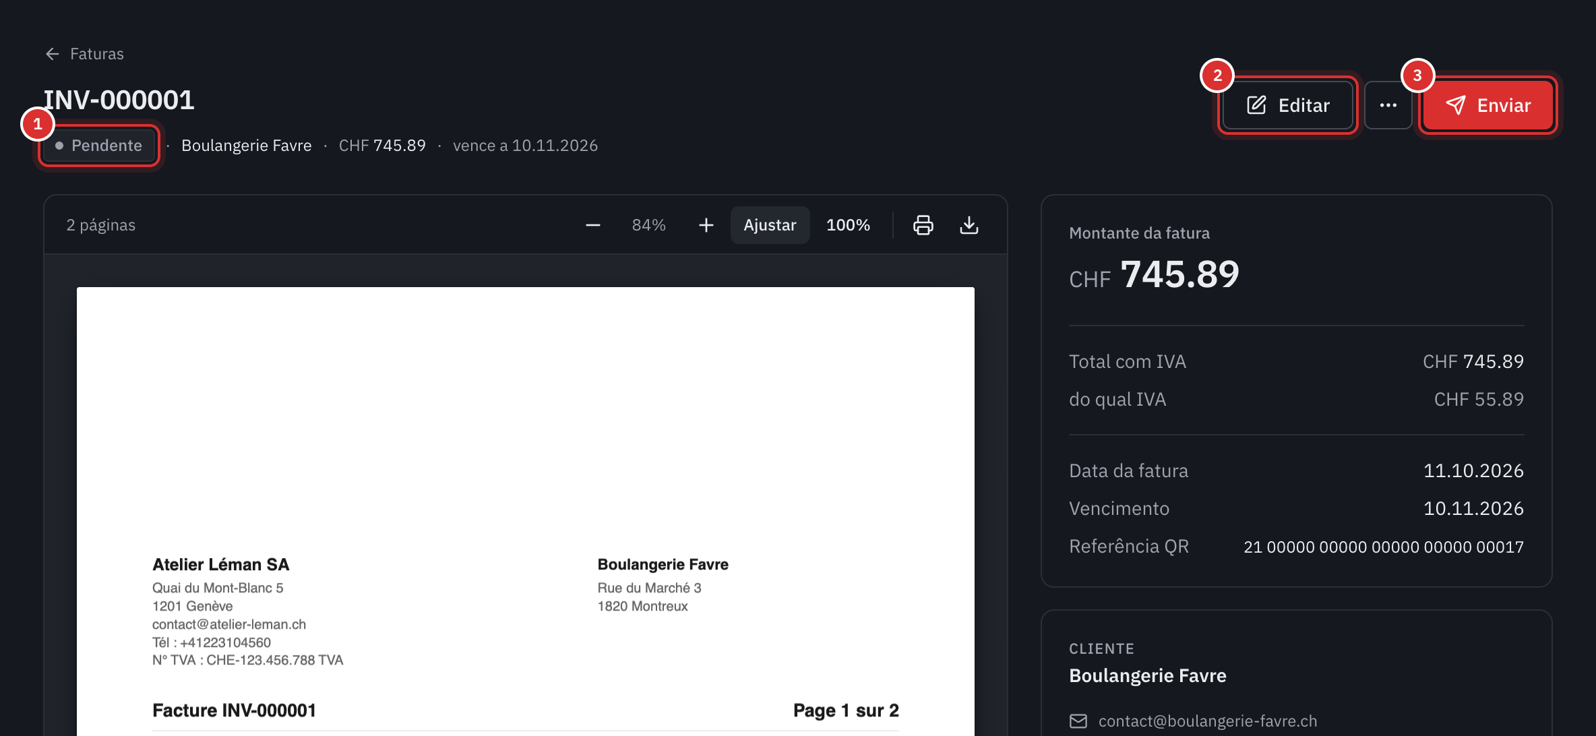The width and height of the screenshot is (1596, 736).
Task: Go back to Faturas list
Action: [x=84, y=54]
